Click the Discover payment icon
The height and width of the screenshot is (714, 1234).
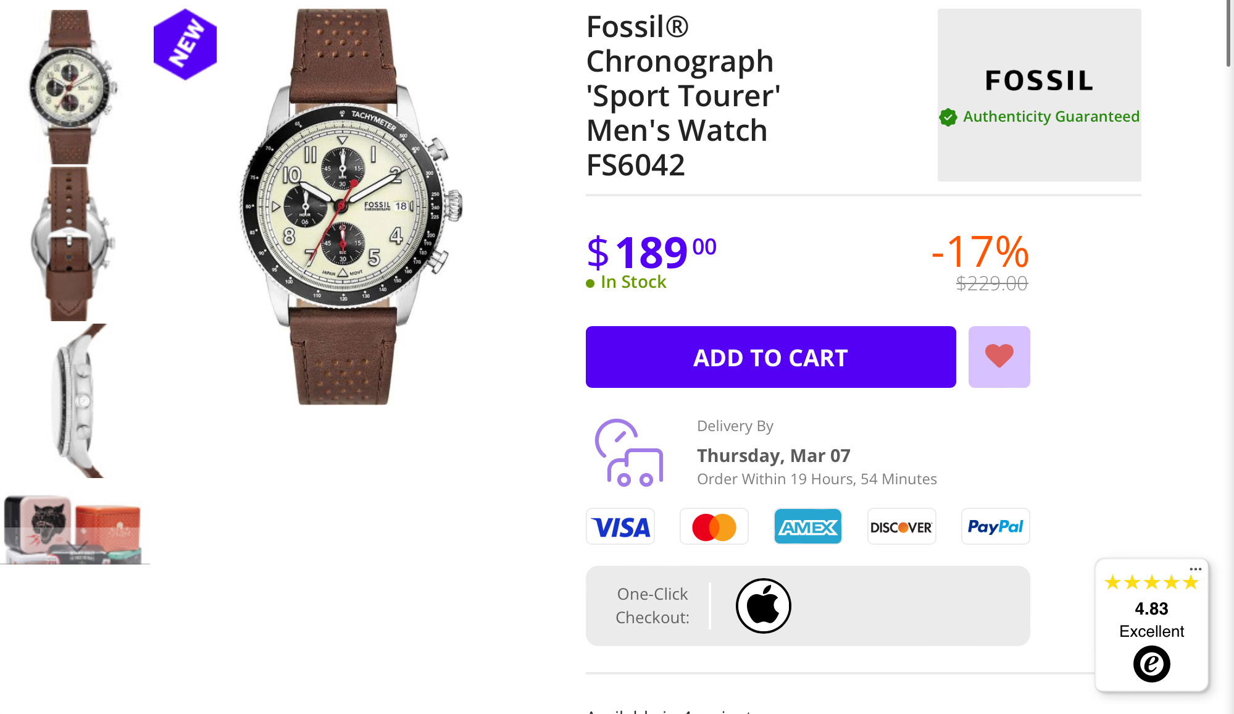(x=901, y=527)
